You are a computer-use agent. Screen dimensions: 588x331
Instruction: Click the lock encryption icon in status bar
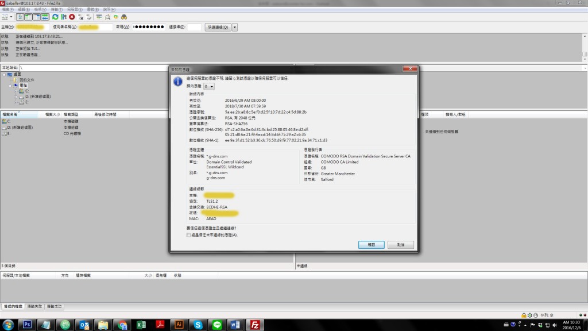click(x=524, y=315)
